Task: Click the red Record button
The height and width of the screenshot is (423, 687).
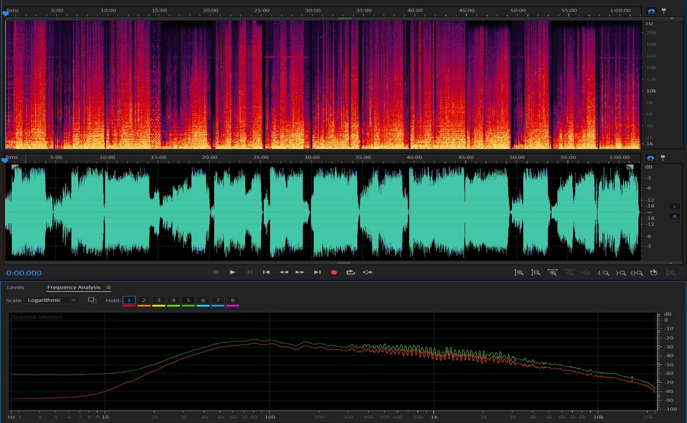Action: click(x=333, y=272)
